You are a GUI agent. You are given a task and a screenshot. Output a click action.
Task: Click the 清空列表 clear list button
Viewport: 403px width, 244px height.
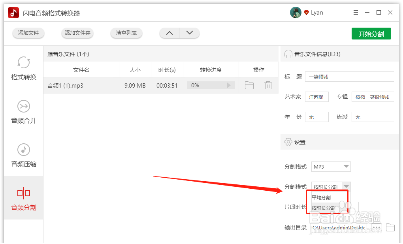[x=126, y=33]
